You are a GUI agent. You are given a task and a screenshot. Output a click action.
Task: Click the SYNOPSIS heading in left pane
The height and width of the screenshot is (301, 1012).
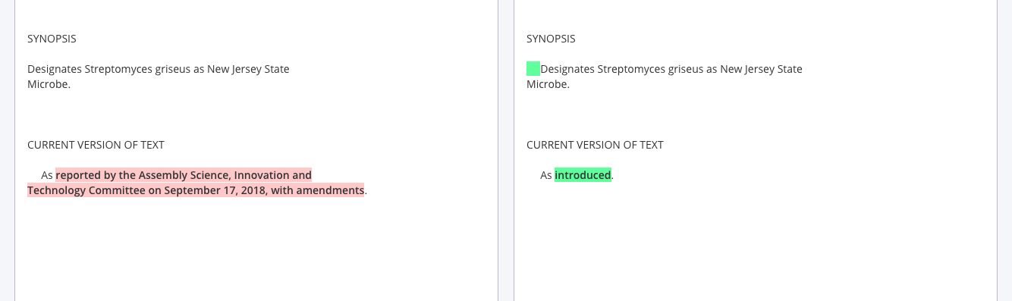(52, 39)
